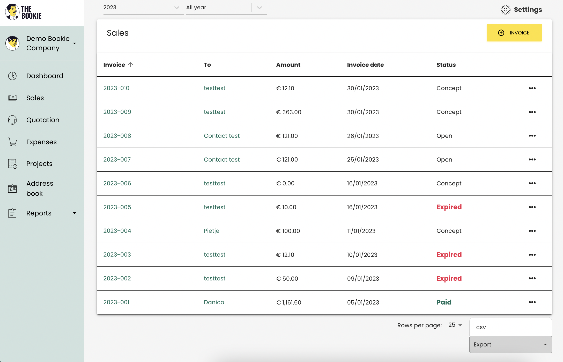Choose the csv export option
563x362 pixels.
tap(481, 327)
